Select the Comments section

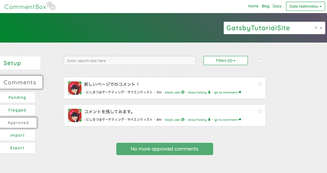pyautogui.click(x=21, y=82)
